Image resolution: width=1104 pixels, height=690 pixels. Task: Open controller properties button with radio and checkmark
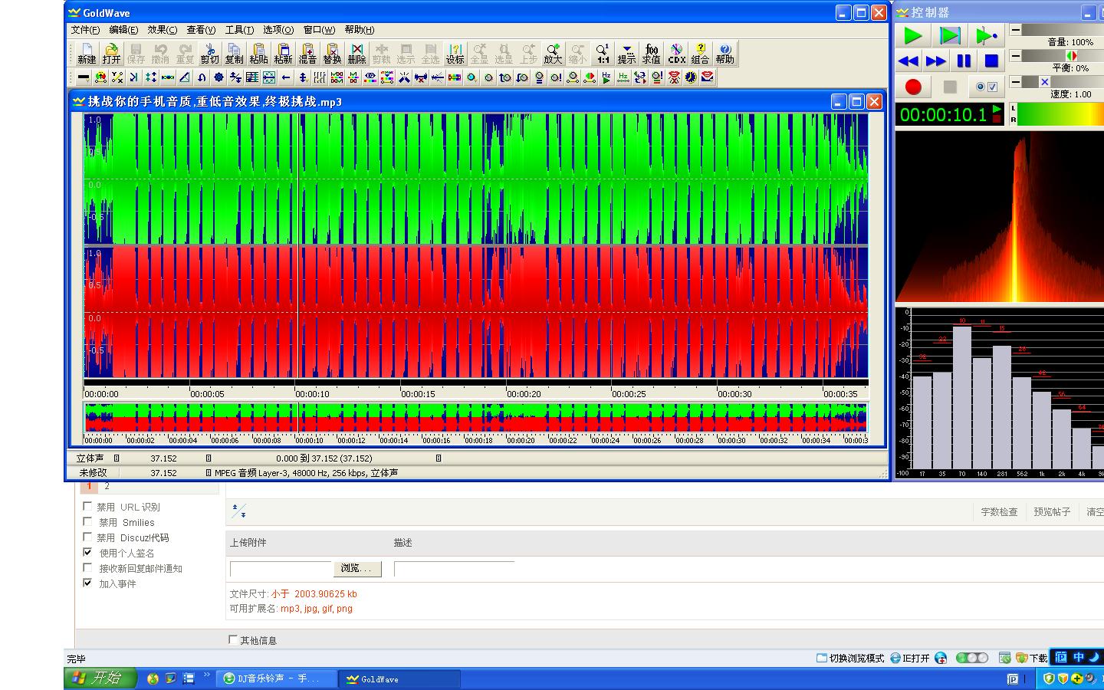(986, 87)
